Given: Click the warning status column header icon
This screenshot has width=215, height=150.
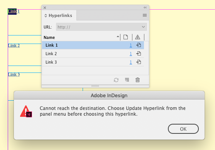Looking at the screenshot, I should [137, 37].
